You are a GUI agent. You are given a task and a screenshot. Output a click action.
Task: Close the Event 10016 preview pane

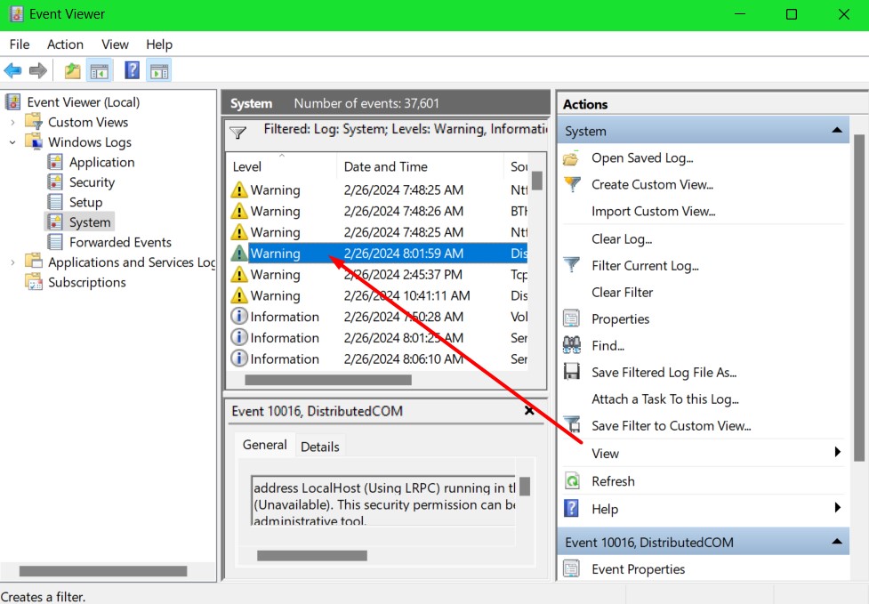pos(529,411)
